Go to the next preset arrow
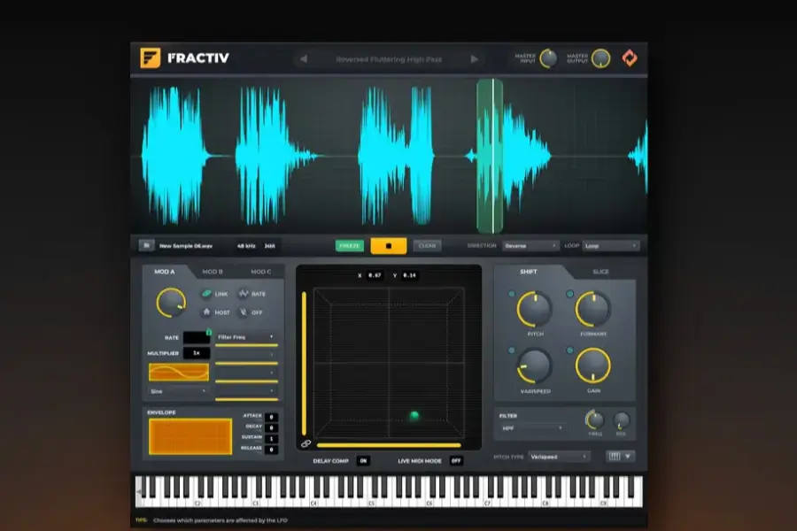797x531 pixels. coord(475,59)
